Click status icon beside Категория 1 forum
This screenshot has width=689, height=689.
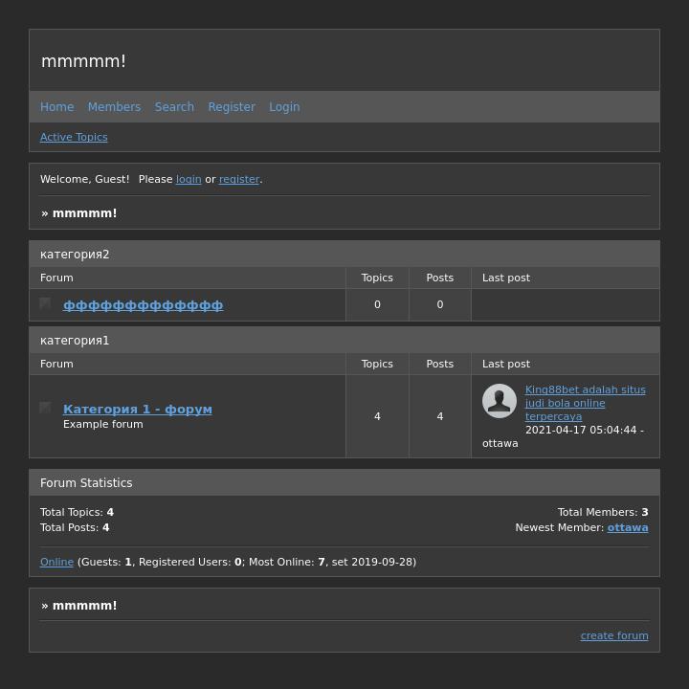tap(45, 408)
